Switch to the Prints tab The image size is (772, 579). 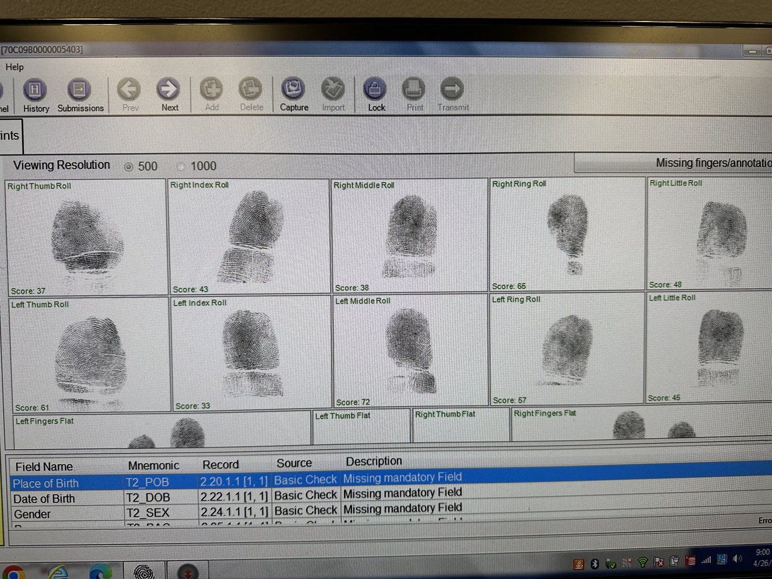click(x=10, y=135)
